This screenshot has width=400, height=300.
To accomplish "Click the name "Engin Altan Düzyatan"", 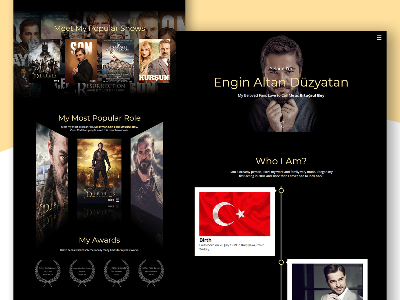I will point(281,82).
